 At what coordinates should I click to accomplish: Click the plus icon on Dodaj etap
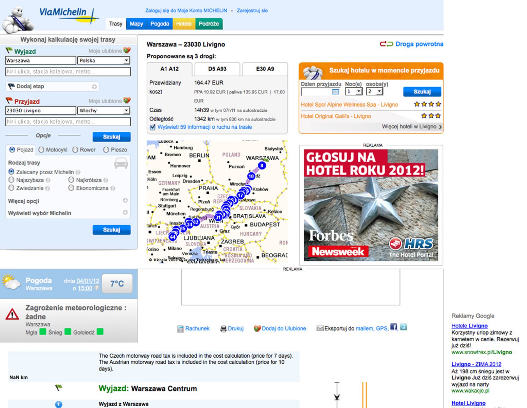tap(94, 87)
